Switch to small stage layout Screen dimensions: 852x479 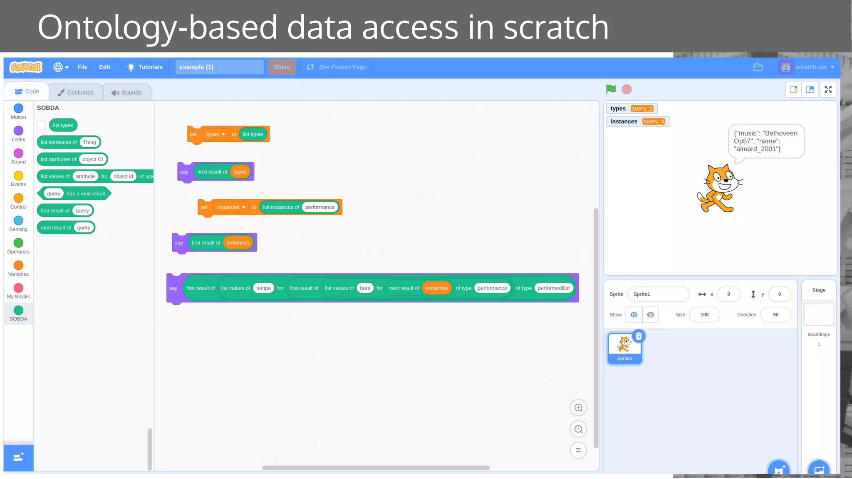tap(794, 89)
